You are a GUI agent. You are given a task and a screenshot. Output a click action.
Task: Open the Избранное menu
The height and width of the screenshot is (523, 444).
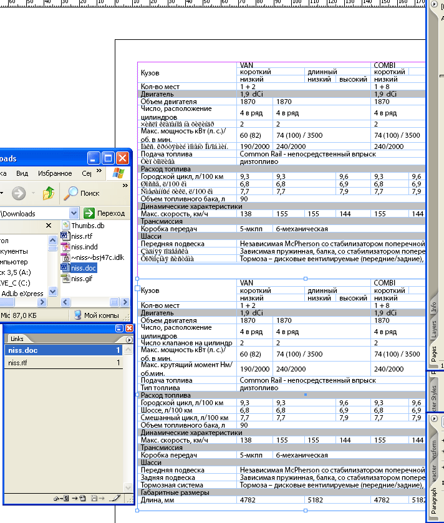[x=55, y=173]
